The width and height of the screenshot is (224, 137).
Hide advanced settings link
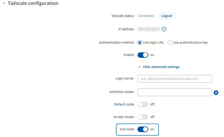[159, 67]
